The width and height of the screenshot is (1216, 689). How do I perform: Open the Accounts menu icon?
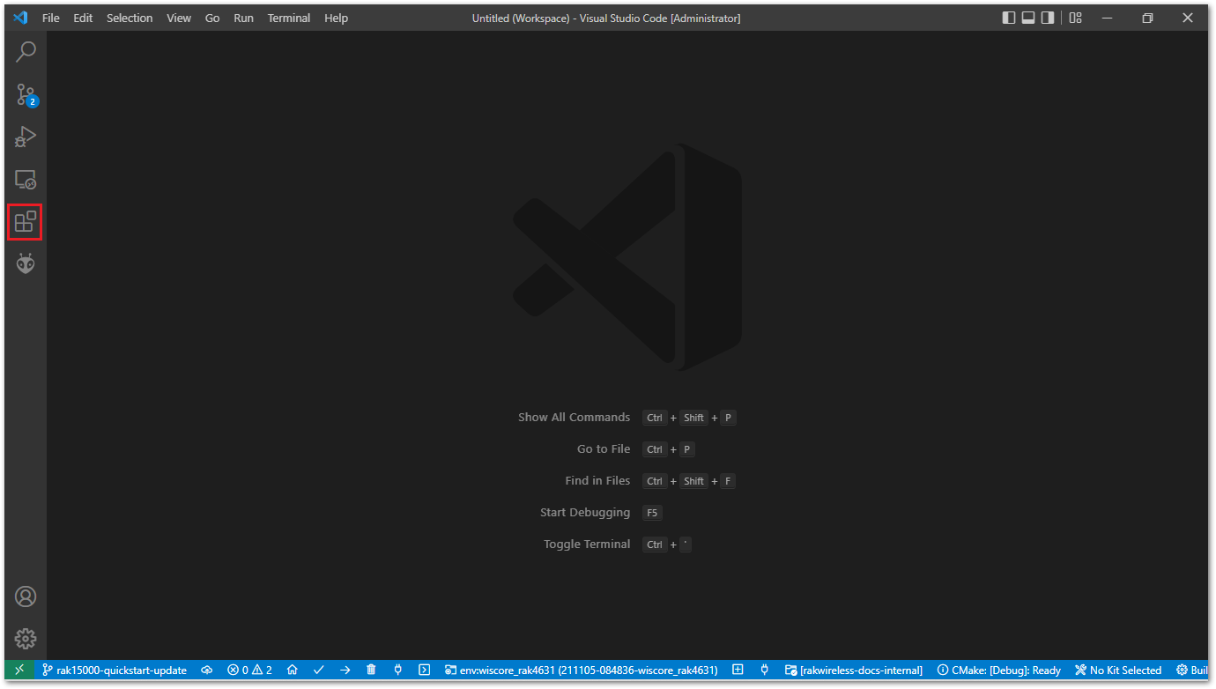(26, 596)
